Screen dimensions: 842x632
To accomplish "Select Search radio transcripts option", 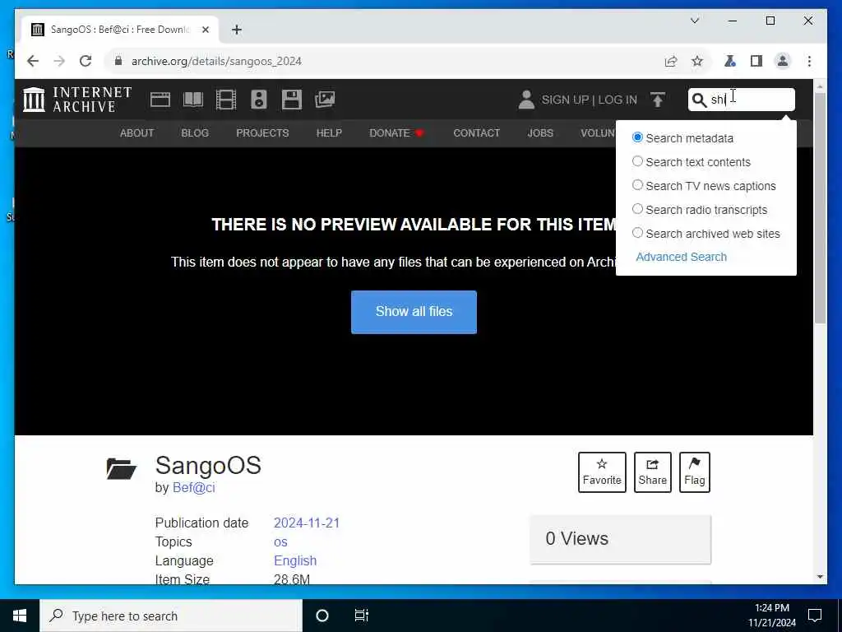I will [637, 209].
